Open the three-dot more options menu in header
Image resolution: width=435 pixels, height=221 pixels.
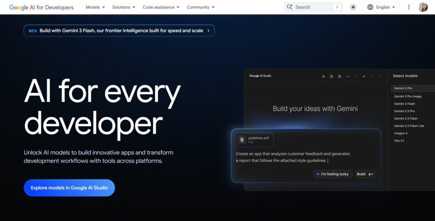pyautogui.click(x=409, y=7)
